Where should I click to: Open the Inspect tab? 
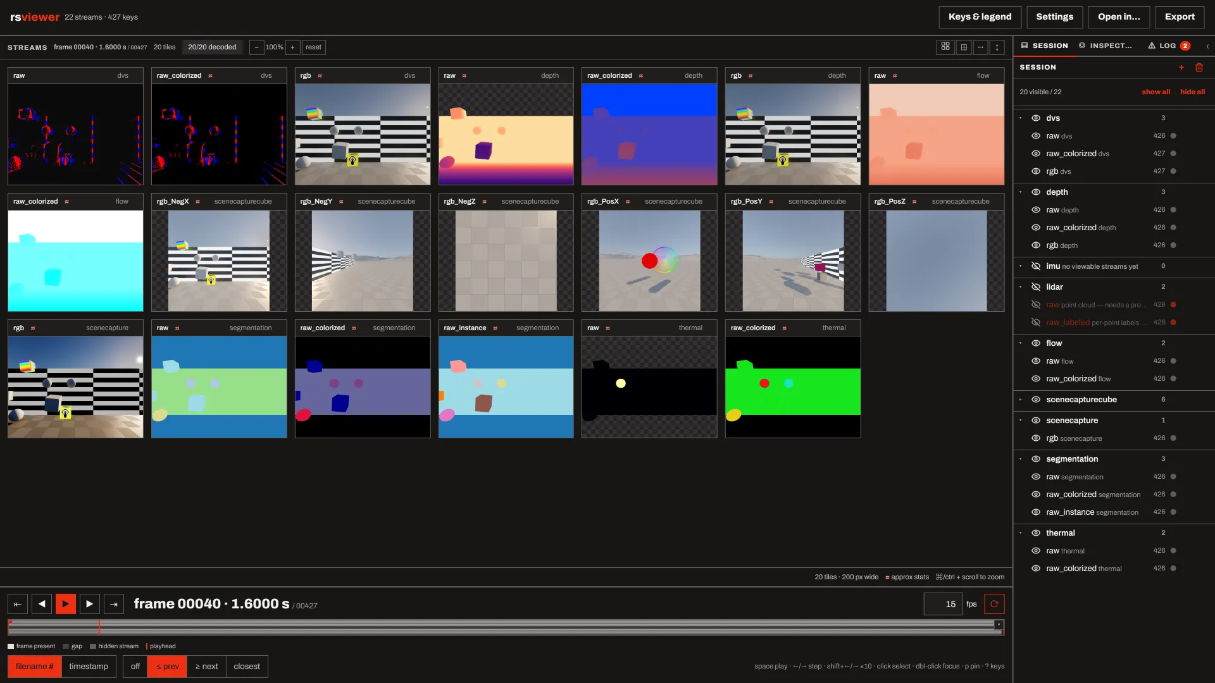pyautogui.click(x=1106, y=46)
